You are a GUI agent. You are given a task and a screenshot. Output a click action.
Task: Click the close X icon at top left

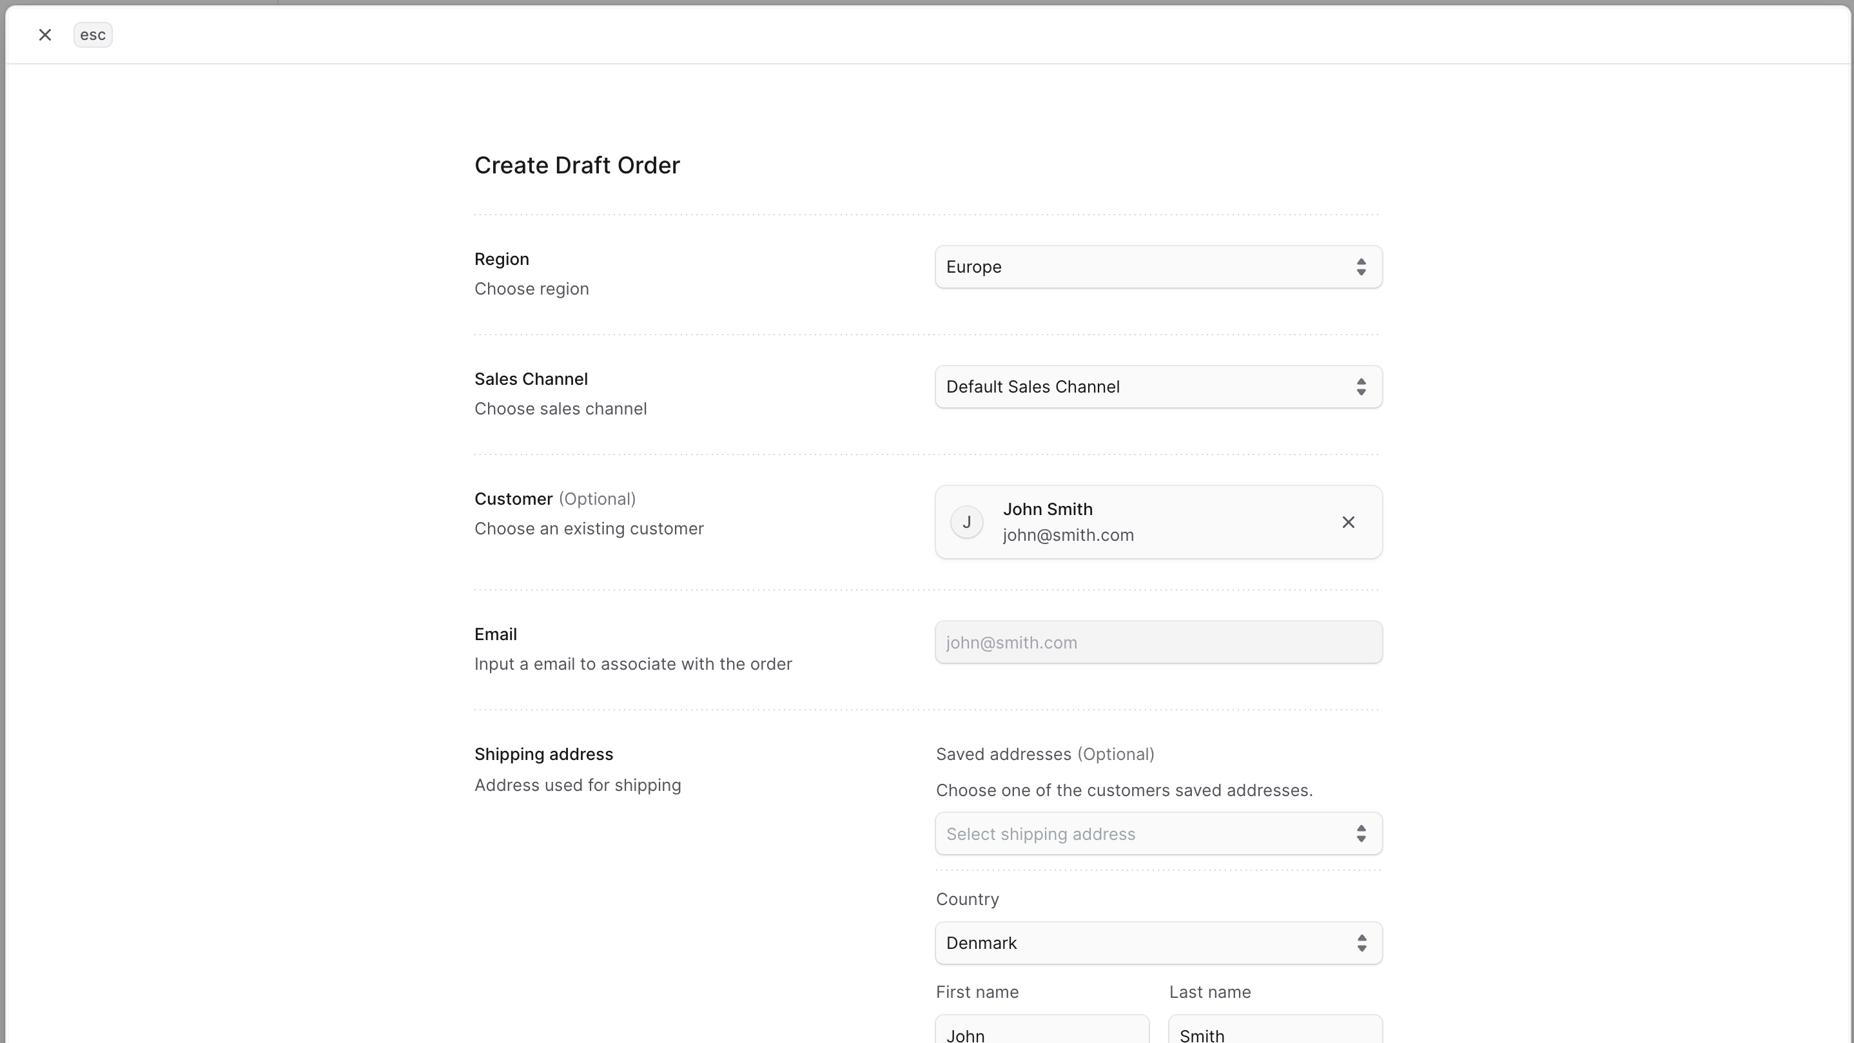click(44, 34)
